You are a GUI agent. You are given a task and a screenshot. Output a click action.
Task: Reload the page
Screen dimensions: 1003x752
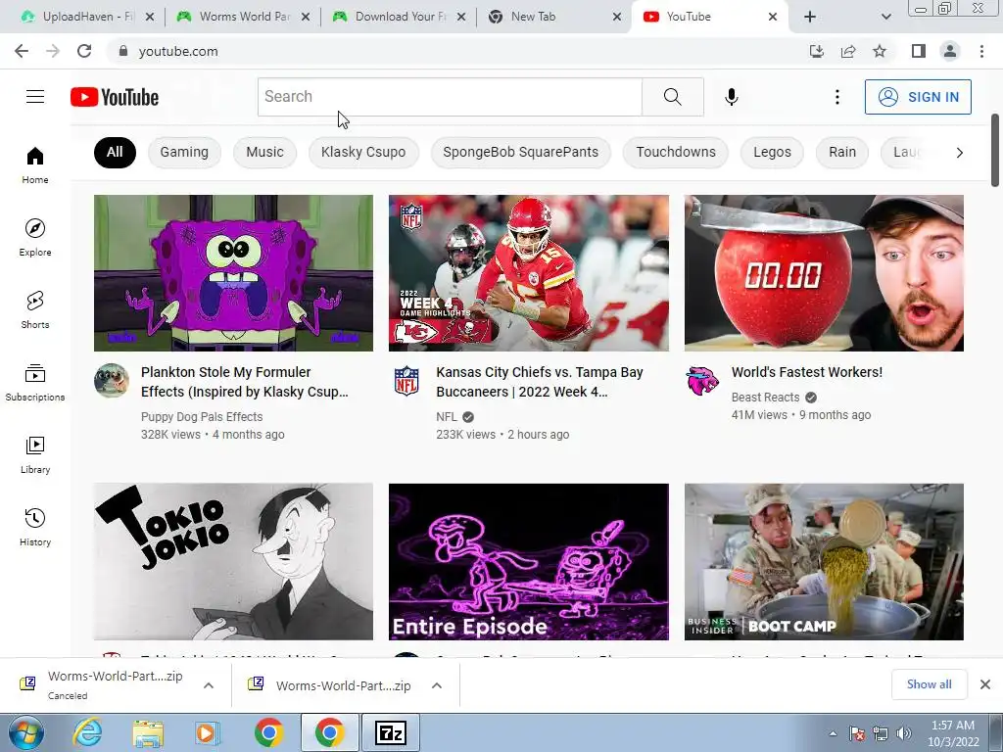tap(84, 51)
